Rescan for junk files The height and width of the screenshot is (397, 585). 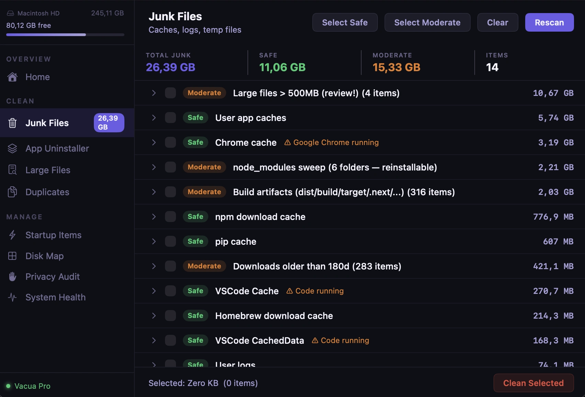(x=549, y=22)
